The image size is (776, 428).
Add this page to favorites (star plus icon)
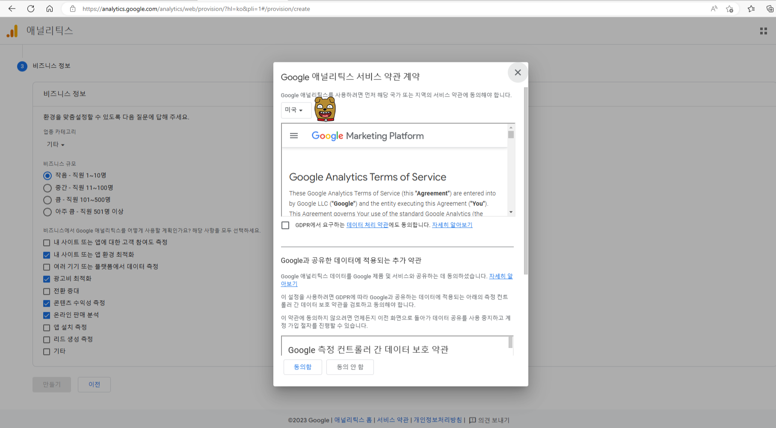click(730, 9)
